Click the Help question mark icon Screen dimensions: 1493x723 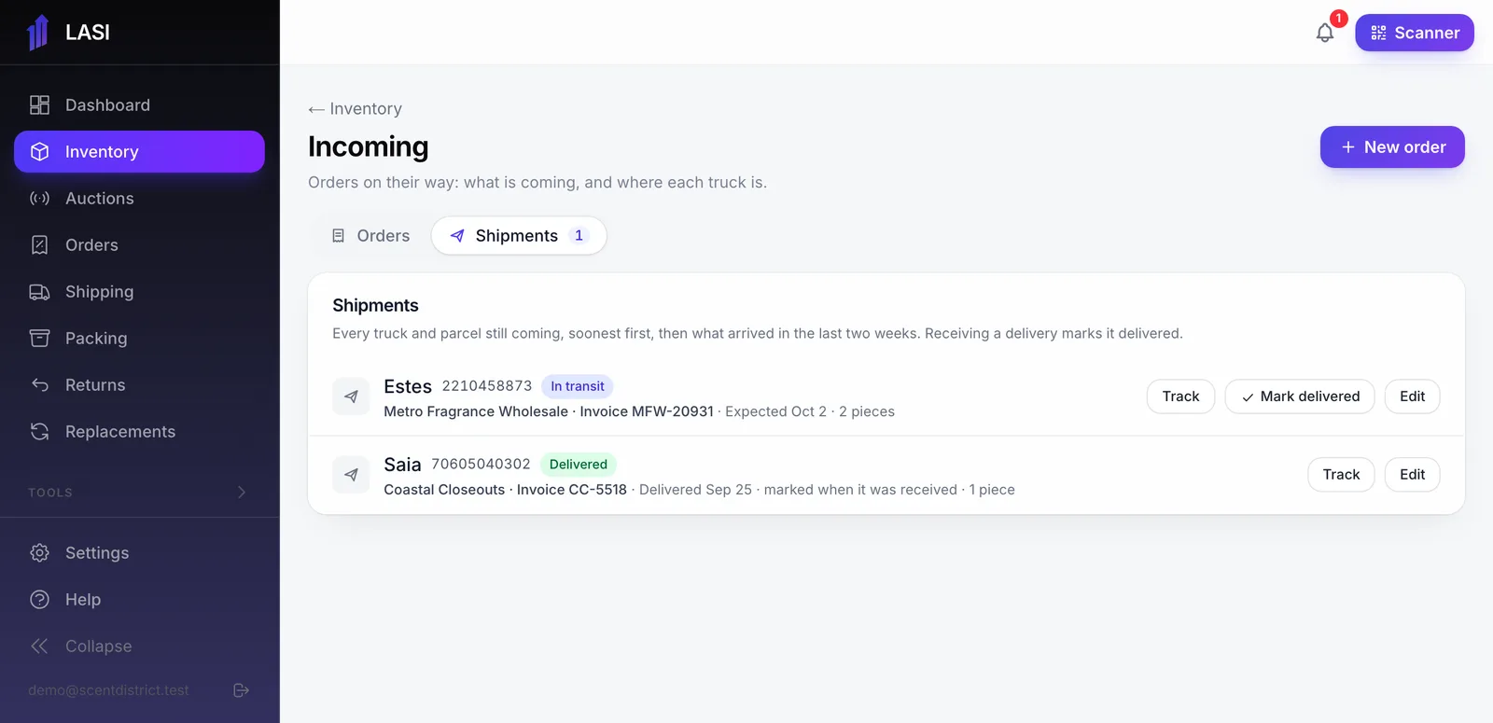click(39, 600)
